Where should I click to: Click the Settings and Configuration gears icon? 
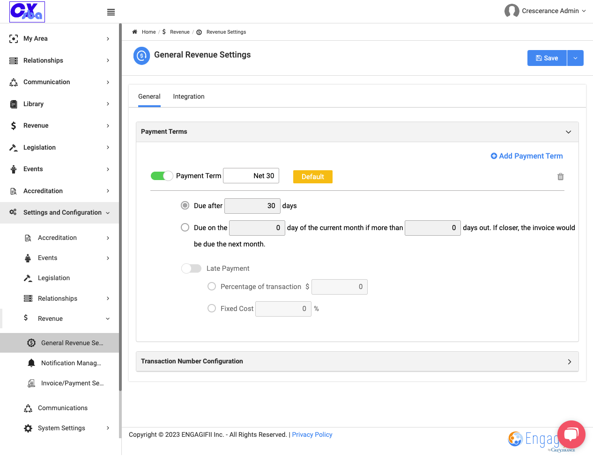pos(13,212)
